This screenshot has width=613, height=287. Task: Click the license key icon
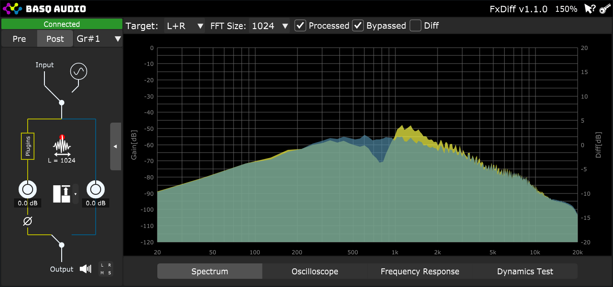604,9
